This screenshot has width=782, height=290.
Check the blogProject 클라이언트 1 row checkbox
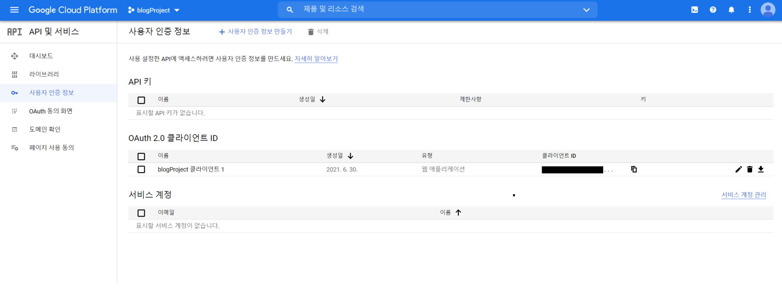(x=141, y=169)
